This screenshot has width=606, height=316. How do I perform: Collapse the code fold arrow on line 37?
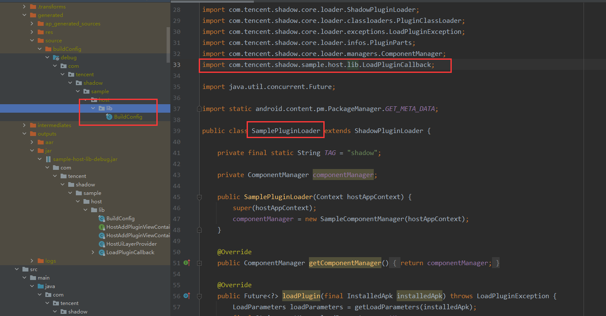(x=199, y=108)
